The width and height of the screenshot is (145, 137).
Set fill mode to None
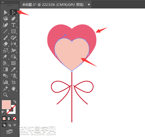15,118
